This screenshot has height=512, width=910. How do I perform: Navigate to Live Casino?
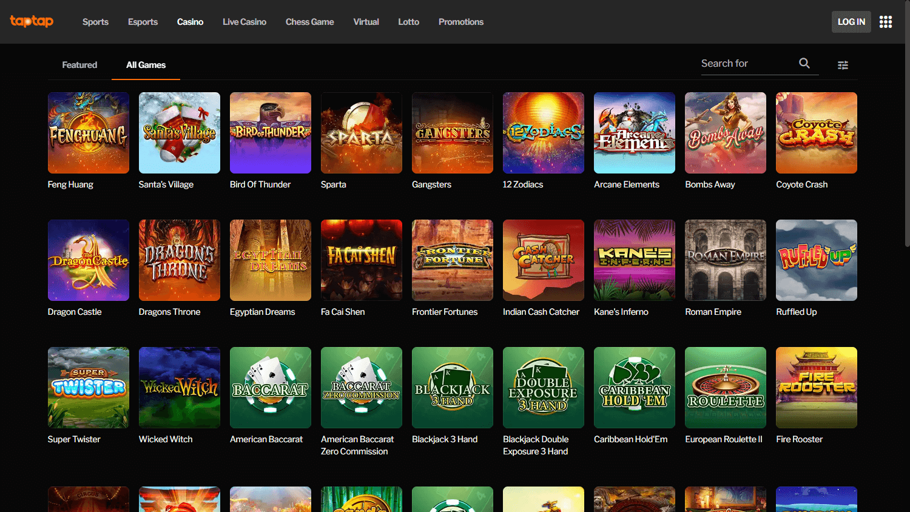(244, 22)
